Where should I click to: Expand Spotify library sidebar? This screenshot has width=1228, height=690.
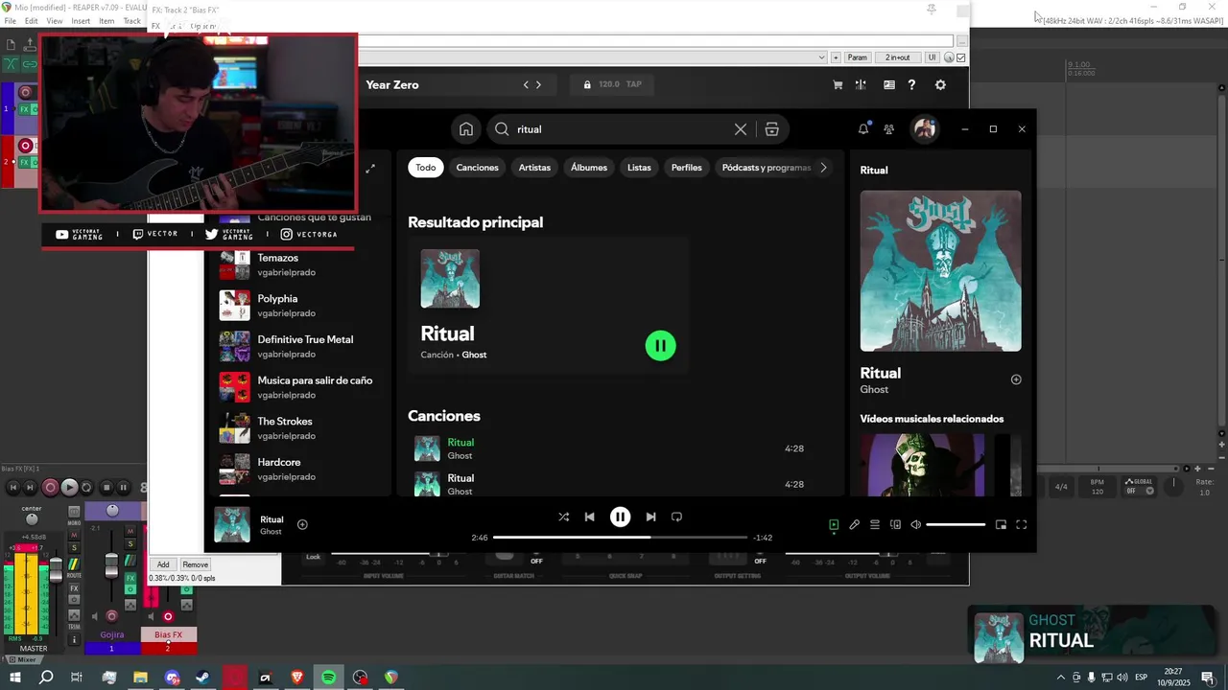pos(370,169)
